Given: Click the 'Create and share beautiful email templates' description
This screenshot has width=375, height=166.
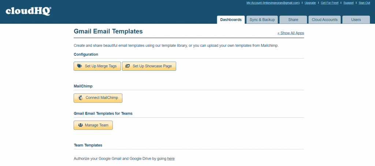Looking at the screenshot, I should (x=176, y=45).
